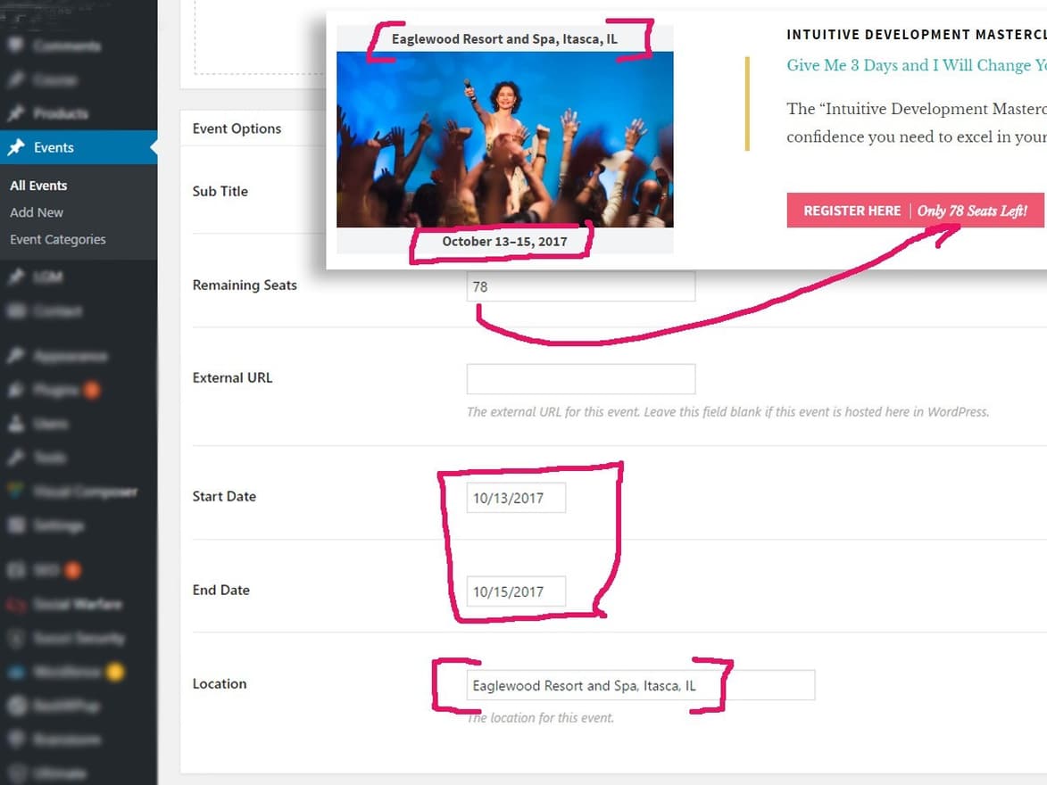Click the Products pin icon in sidebar
Image resolution: width=1047 pixels, height=785 pixels.
16,112
